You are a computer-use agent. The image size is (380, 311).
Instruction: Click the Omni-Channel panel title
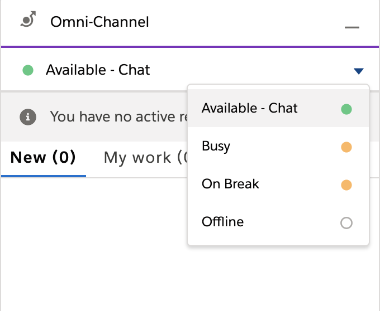click(x=99, y=22)
